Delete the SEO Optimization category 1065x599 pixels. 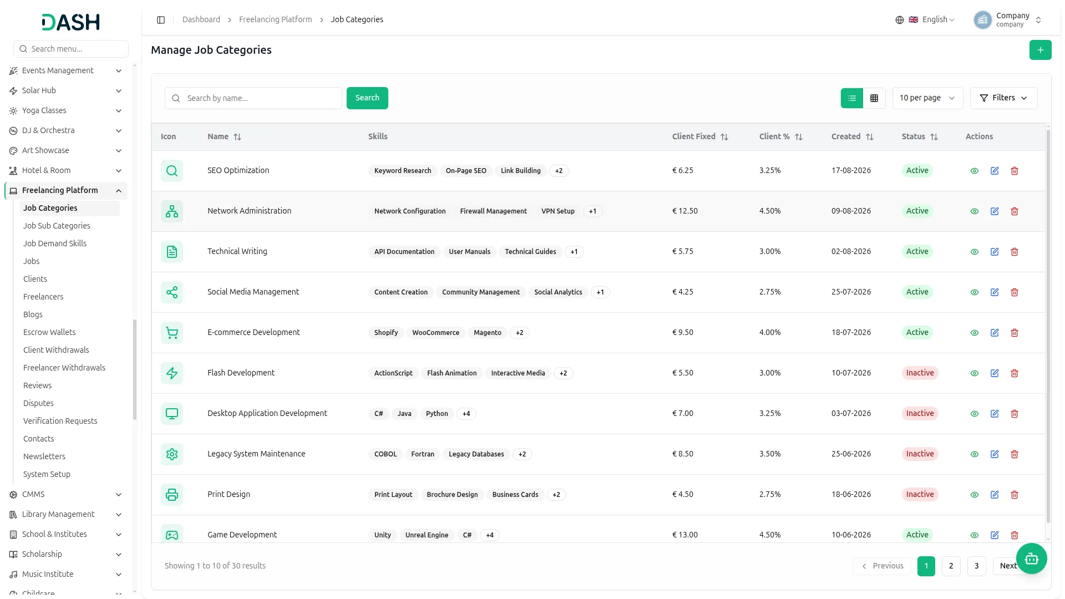(1015, 171)
